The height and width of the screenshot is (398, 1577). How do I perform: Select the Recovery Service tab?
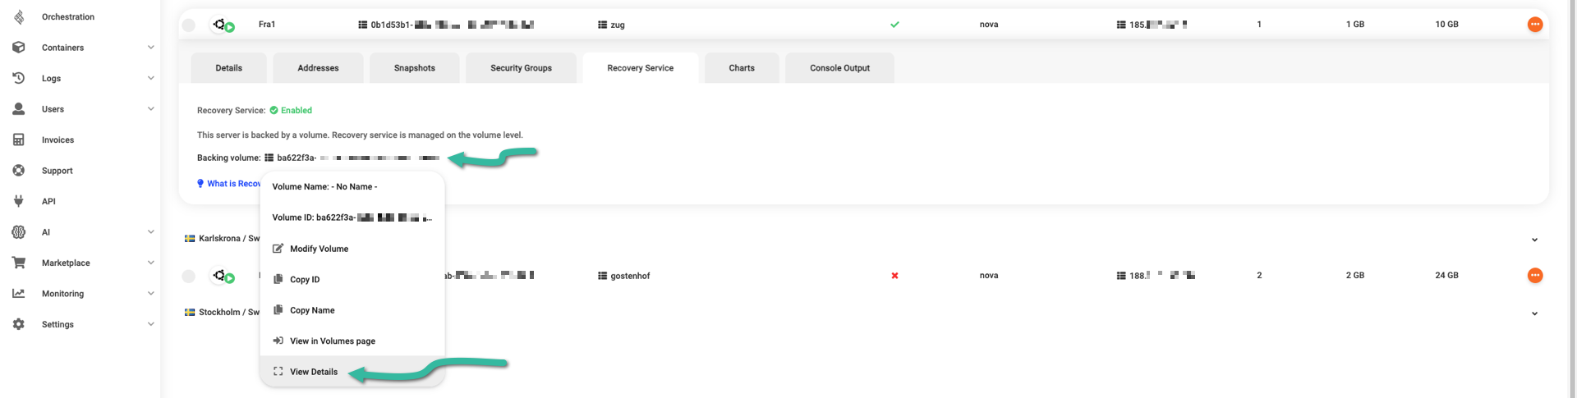(x=640, y=68)
